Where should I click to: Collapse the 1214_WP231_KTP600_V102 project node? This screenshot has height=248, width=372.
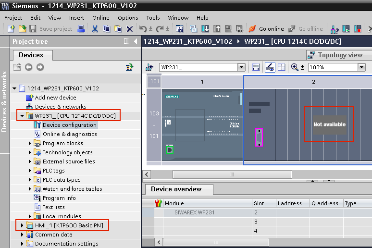14,88
